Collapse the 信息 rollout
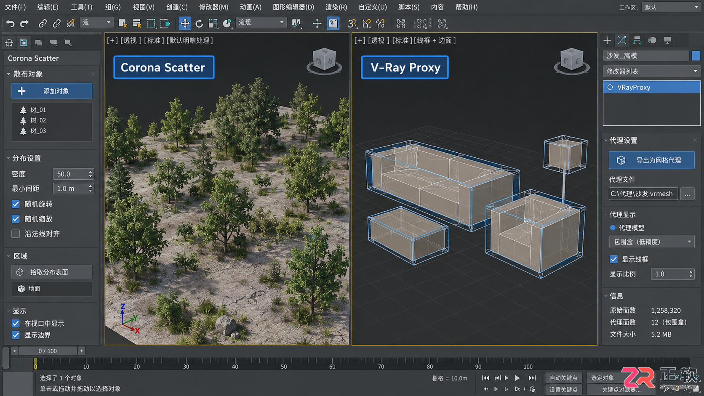704x396 pixels. coord(606,296)
